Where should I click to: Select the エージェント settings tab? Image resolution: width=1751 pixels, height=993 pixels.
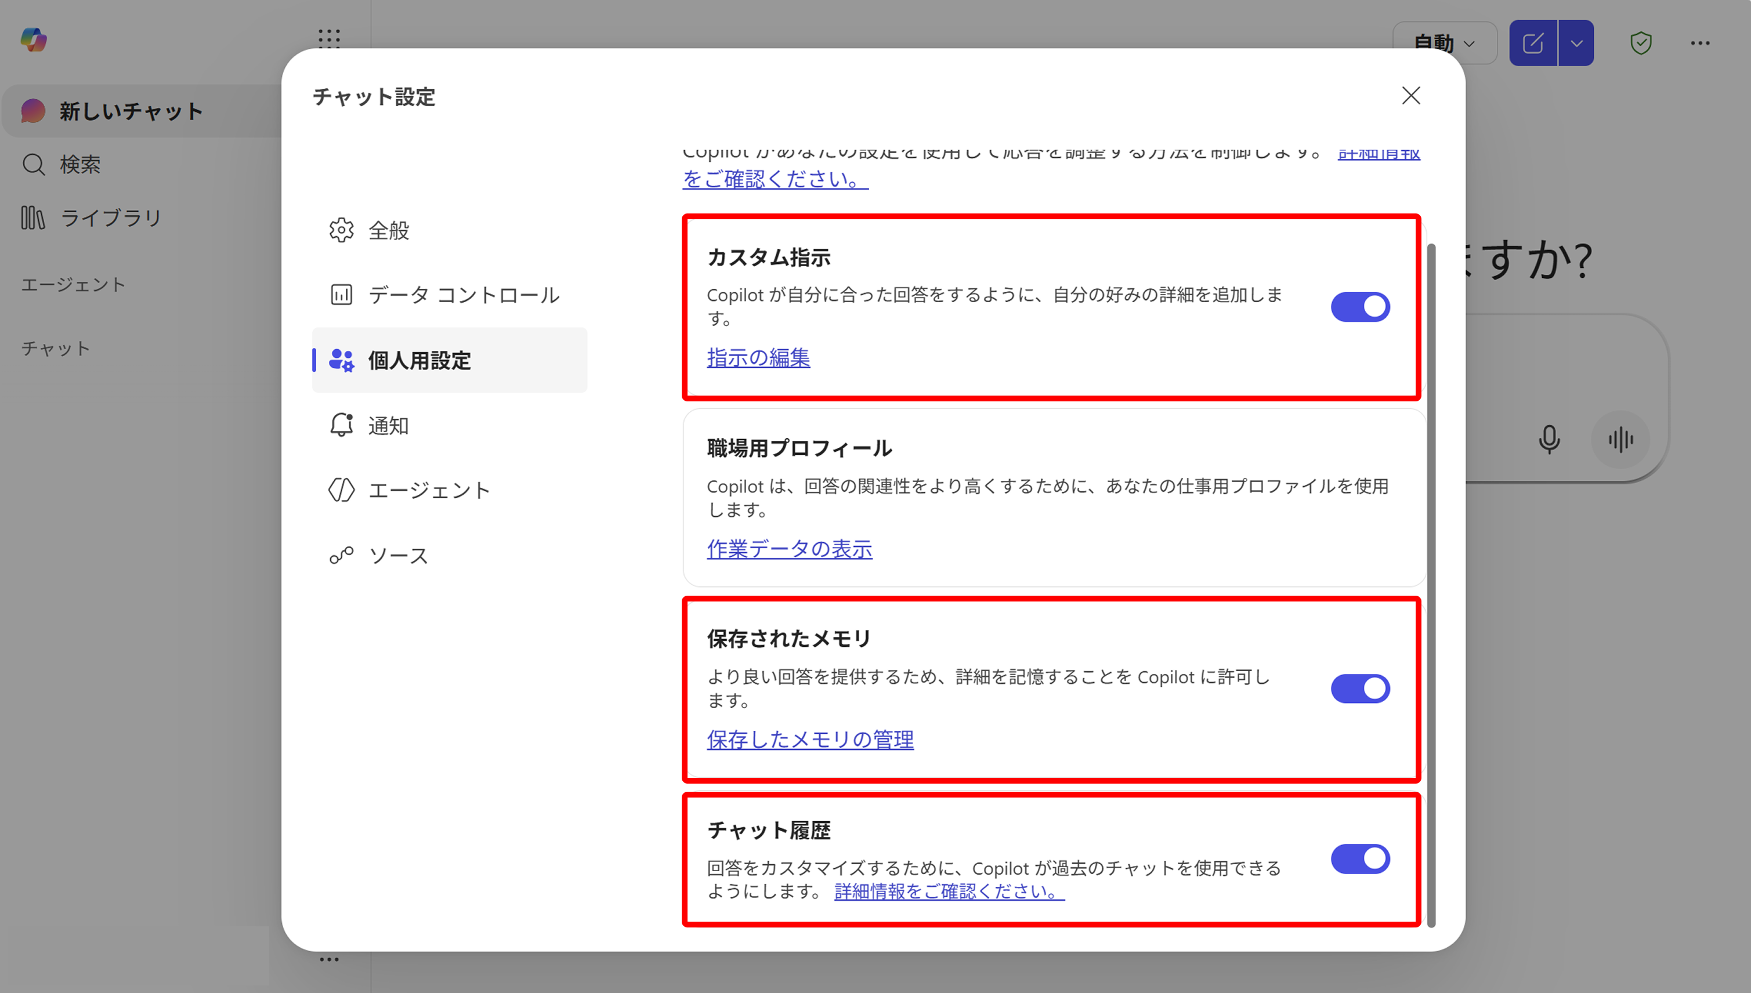tap(450, 490)
